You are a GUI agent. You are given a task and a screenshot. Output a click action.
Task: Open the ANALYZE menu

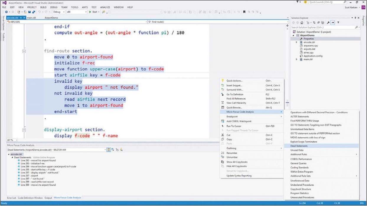(105, 7)
